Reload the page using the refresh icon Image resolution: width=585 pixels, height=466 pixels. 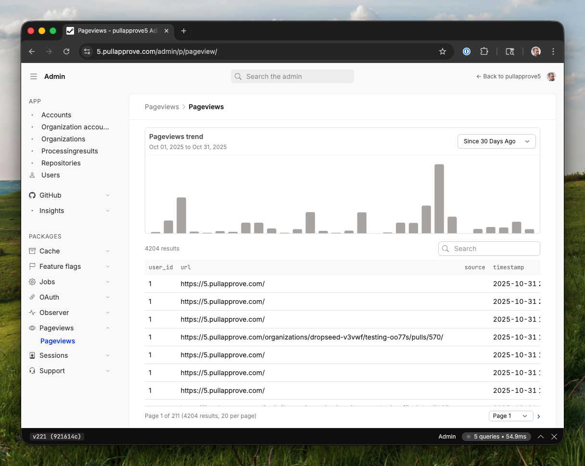pyautogui.click(x=66, y=51)
